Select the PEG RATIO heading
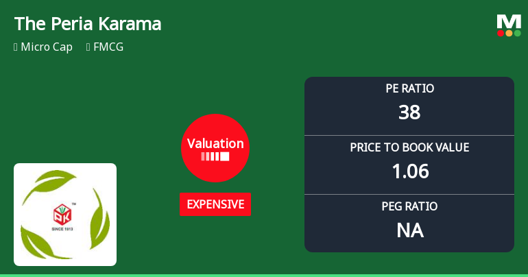The image size is (528, 277). coord(409,206)
